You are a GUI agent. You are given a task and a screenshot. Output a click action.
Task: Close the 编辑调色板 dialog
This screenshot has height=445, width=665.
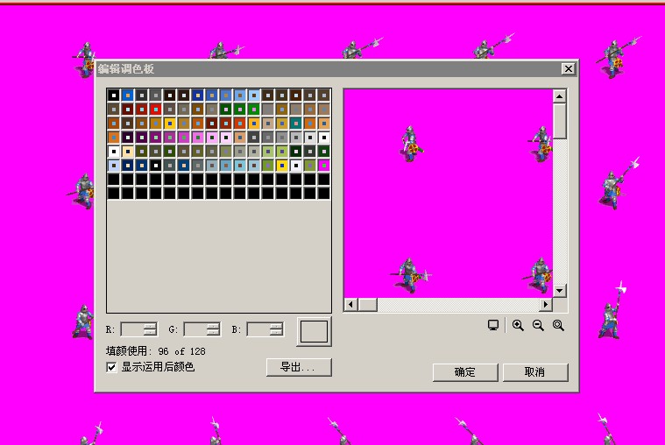568,68
